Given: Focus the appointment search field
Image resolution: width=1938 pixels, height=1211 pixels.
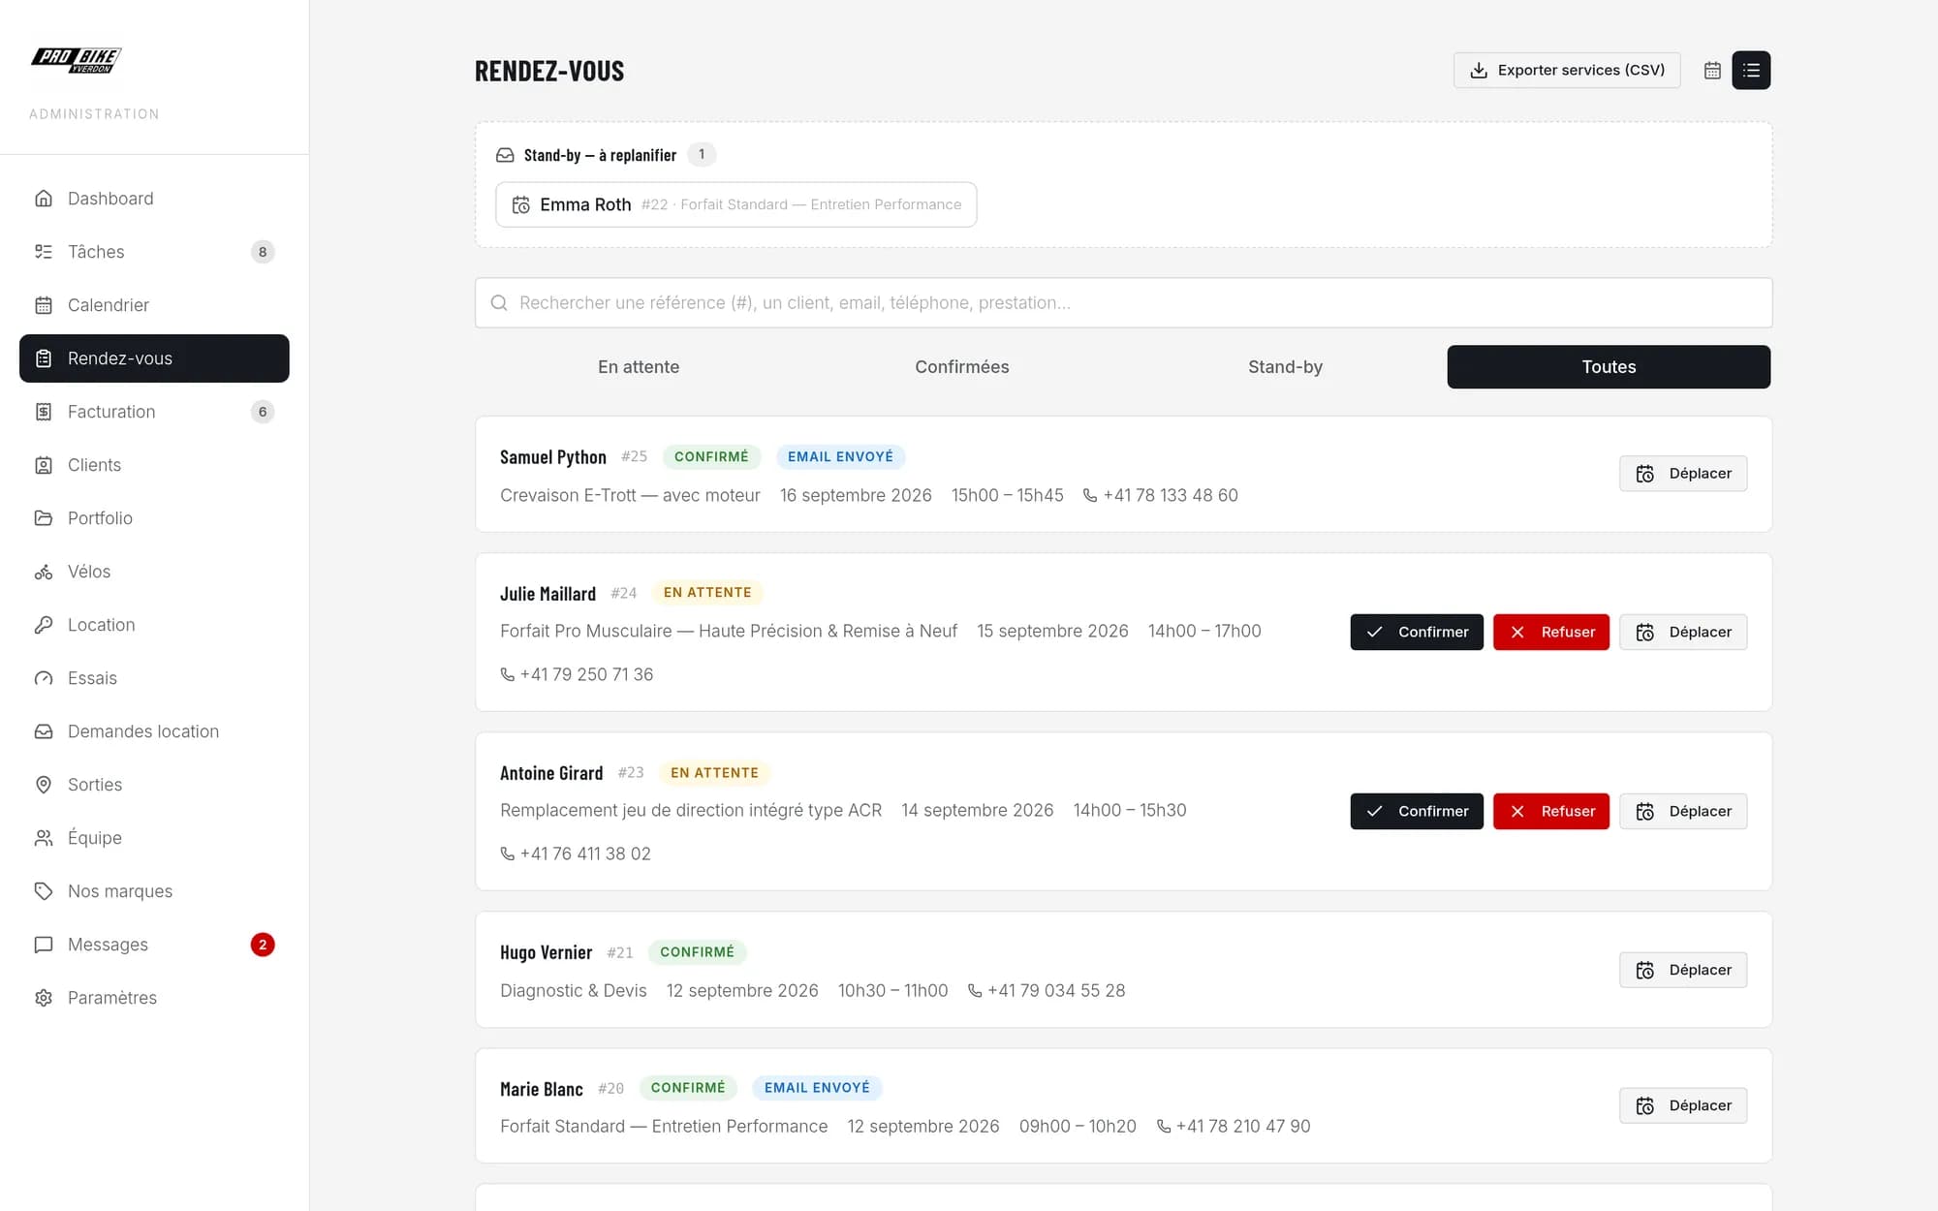Looking at the screenshot, I should [1123, 303].
